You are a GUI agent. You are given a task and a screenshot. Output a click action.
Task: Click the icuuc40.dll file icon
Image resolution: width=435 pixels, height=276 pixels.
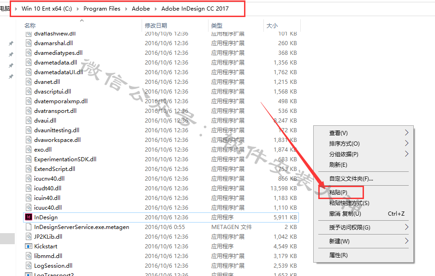click(x=28, y=207)
